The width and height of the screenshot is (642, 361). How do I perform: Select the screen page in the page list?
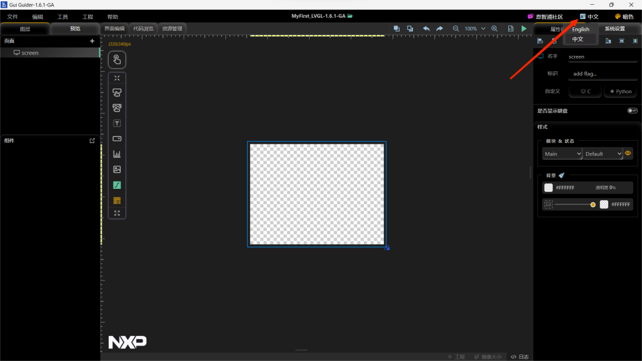[50, 53]
